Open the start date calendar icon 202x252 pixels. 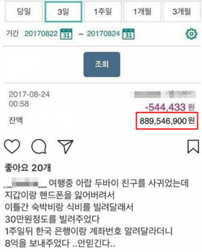pyautogui.click(x=66, y=34)
